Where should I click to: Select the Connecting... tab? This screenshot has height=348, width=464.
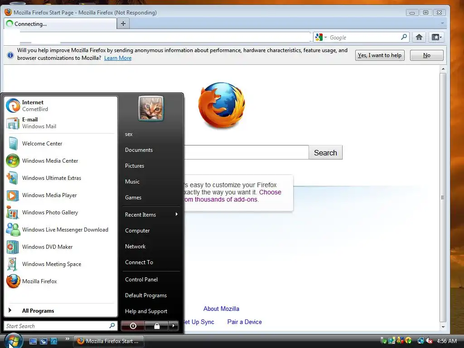click(x=60, y=24)
